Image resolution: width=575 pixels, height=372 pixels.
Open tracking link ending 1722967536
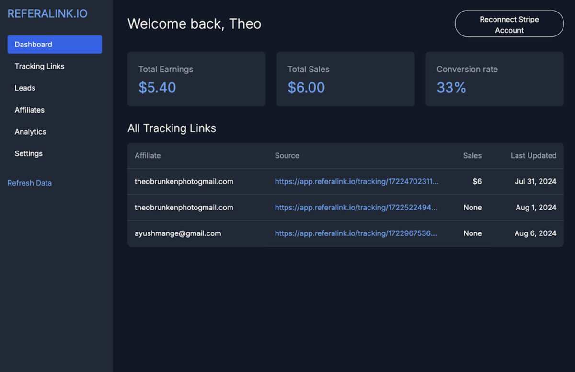coord(356,233)
